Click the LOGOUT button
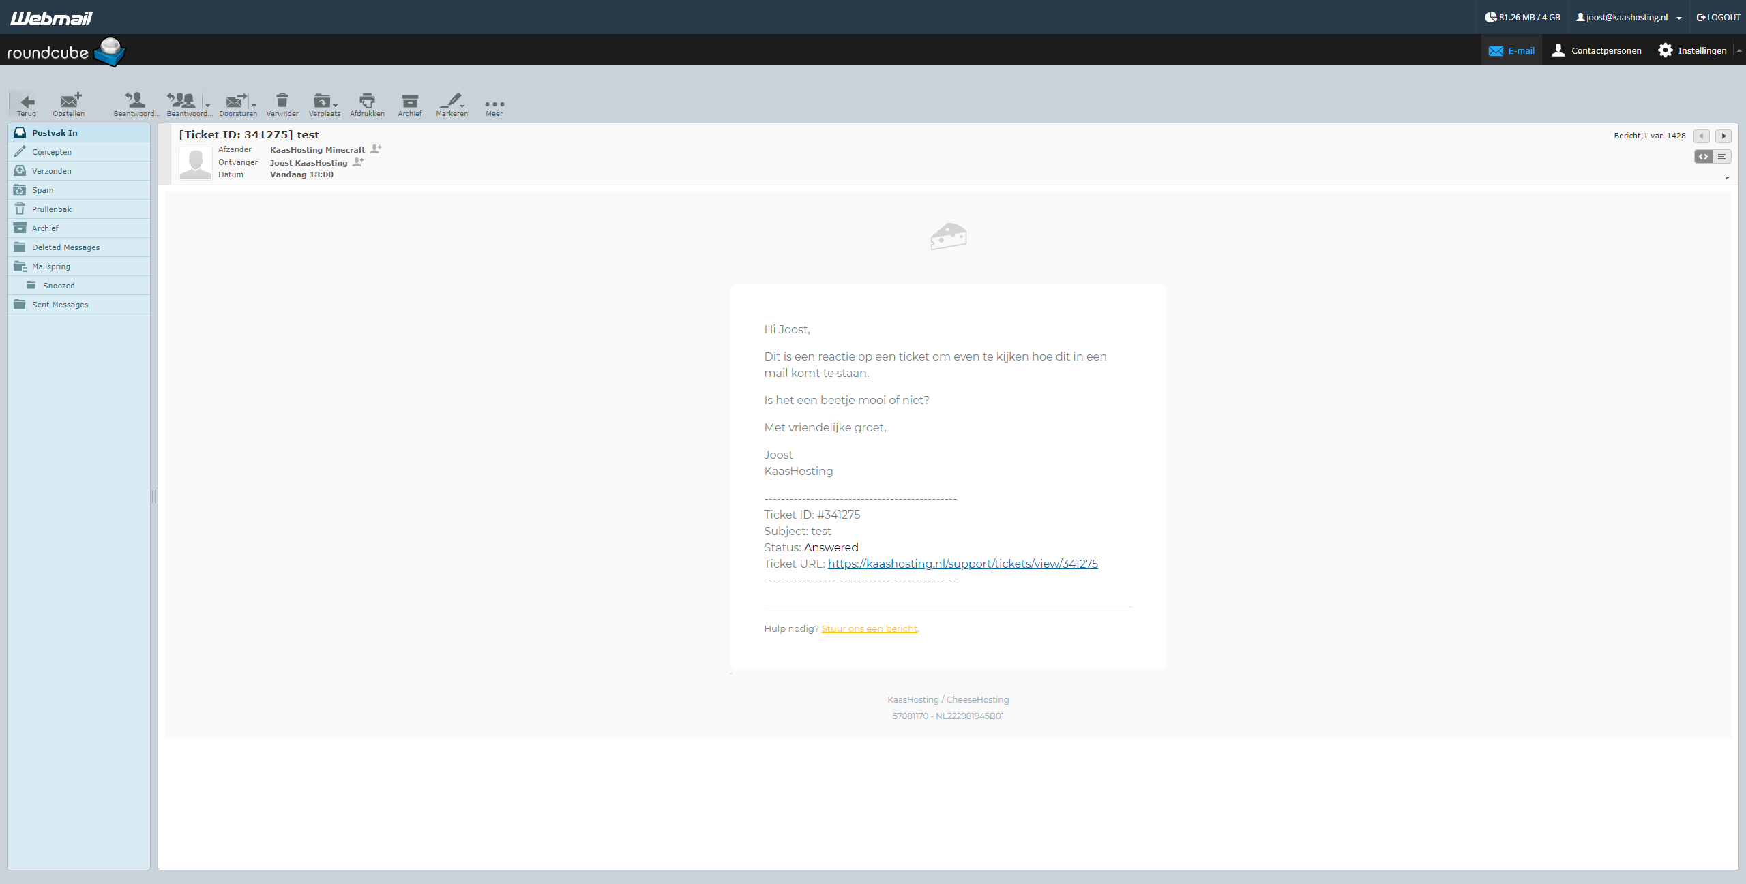 pos(1718,18)
